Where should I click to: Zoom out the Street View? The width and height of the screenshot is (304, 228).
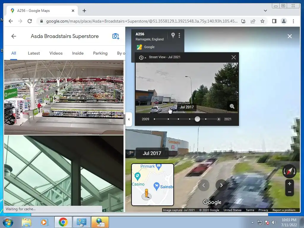click(289, 192)
